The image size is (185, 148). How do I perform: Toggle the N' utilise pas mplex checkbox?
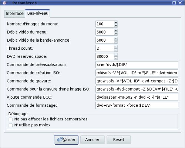(x=11, y=125)
